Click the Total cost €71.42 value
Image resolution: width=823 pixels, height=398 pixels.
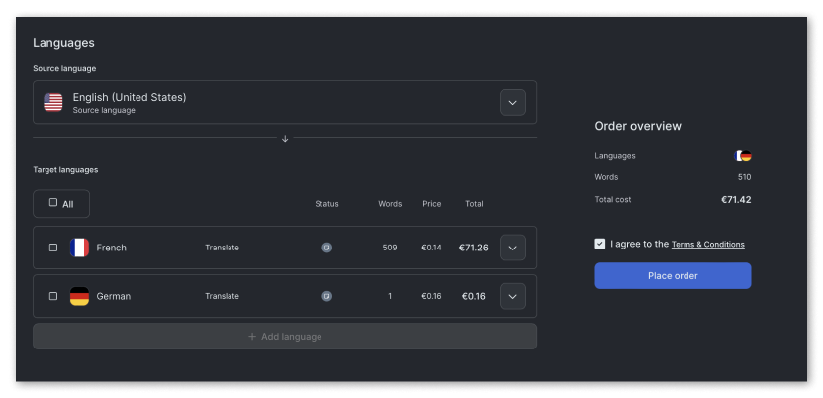click(x=736, y=200)
